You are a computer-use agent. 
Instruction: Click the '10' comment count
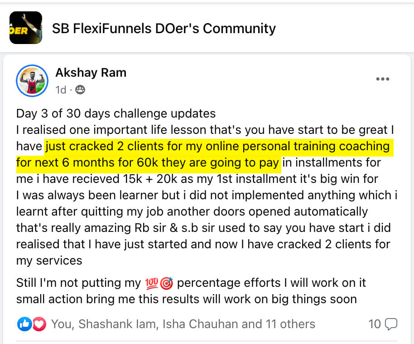click(x=375, y=324)
